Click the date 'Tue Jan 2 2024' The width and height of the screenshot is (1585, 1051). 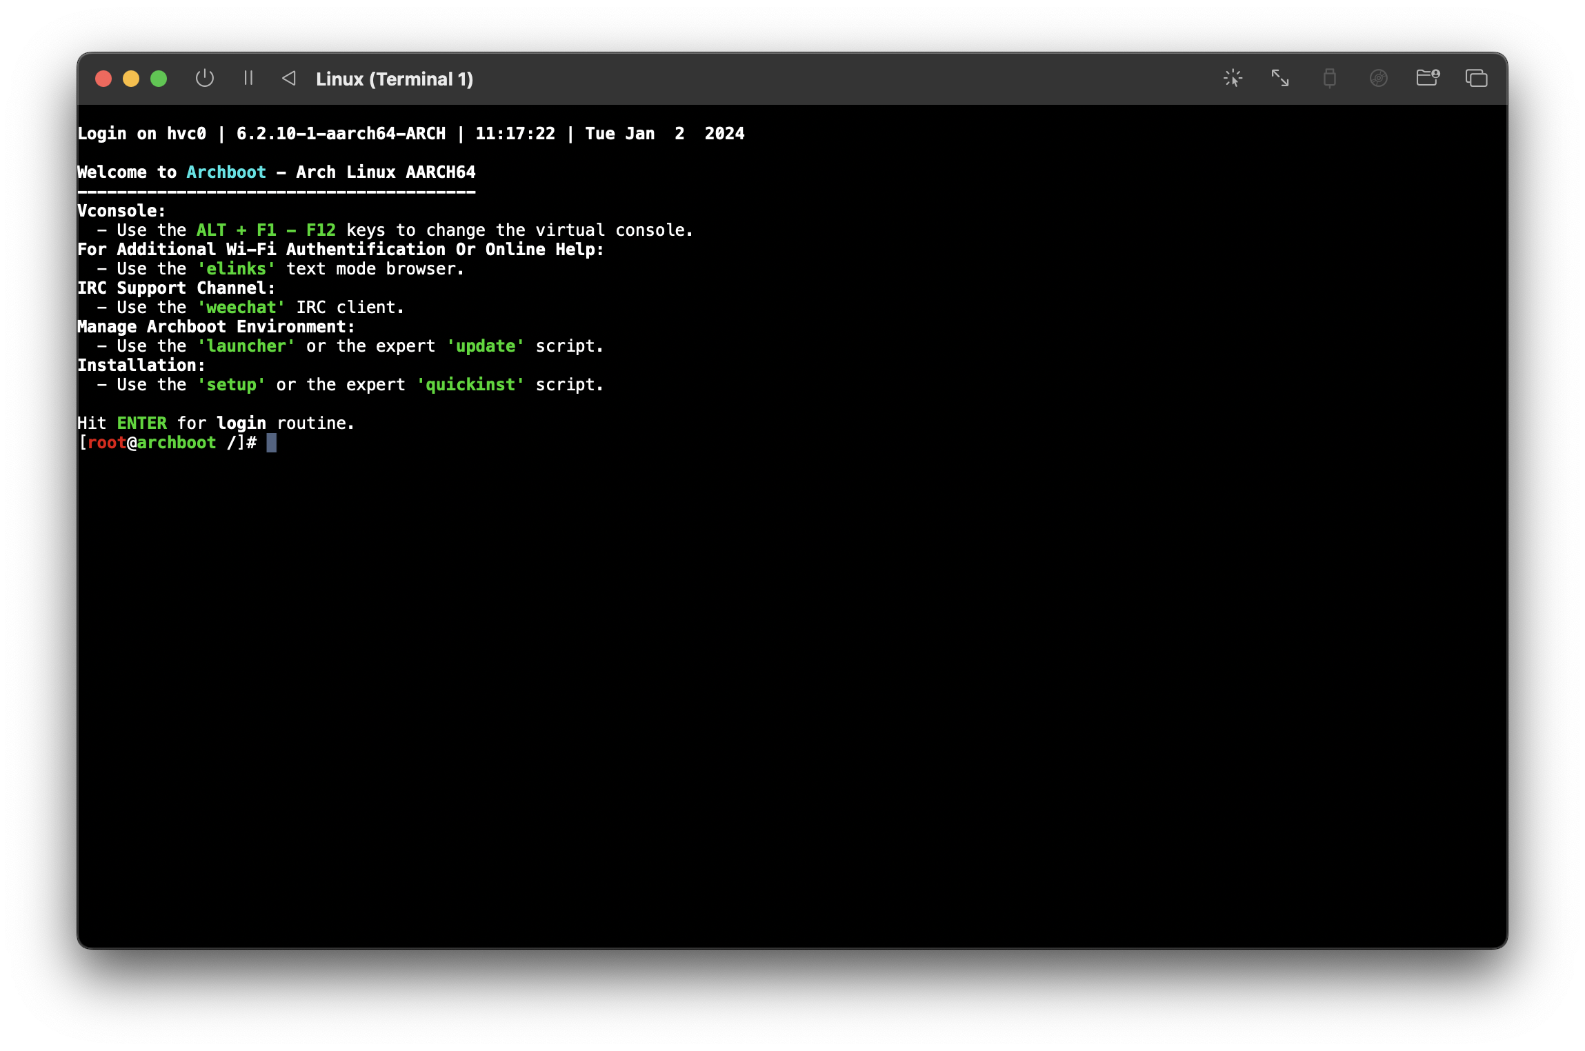(x=665, y=134)
